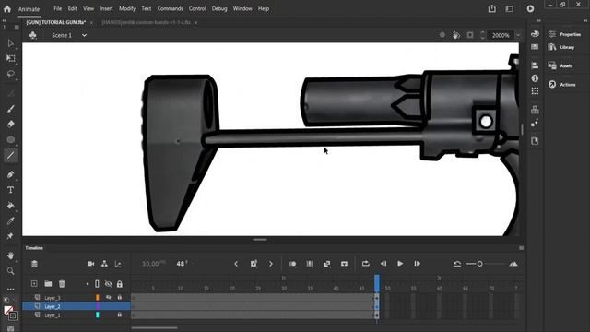The height and width of the screenshot is (332, 590).
Task: Toggle show all layers as outlines
Action: (97, 284)
